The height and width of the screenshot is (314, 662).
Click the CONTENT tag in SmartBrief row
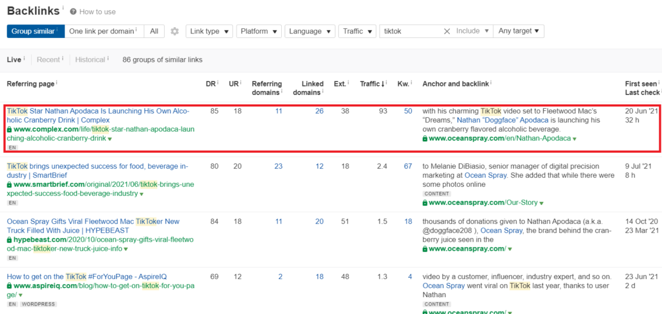pyautogui.click(x=436, y=193)
